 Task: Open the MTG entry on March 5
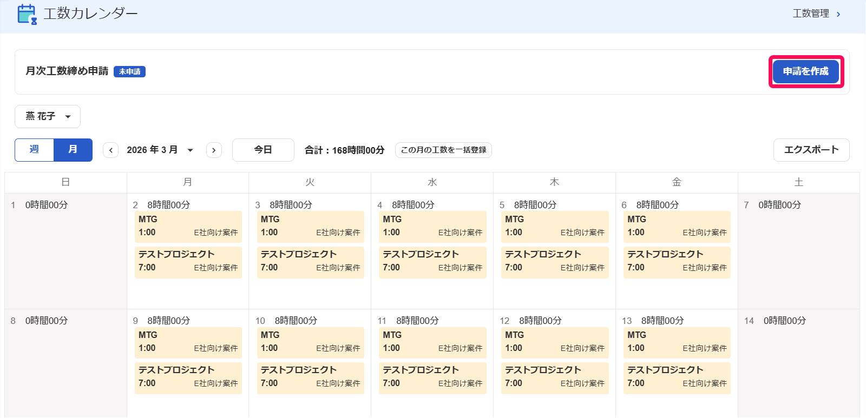(x=555, y=226)
